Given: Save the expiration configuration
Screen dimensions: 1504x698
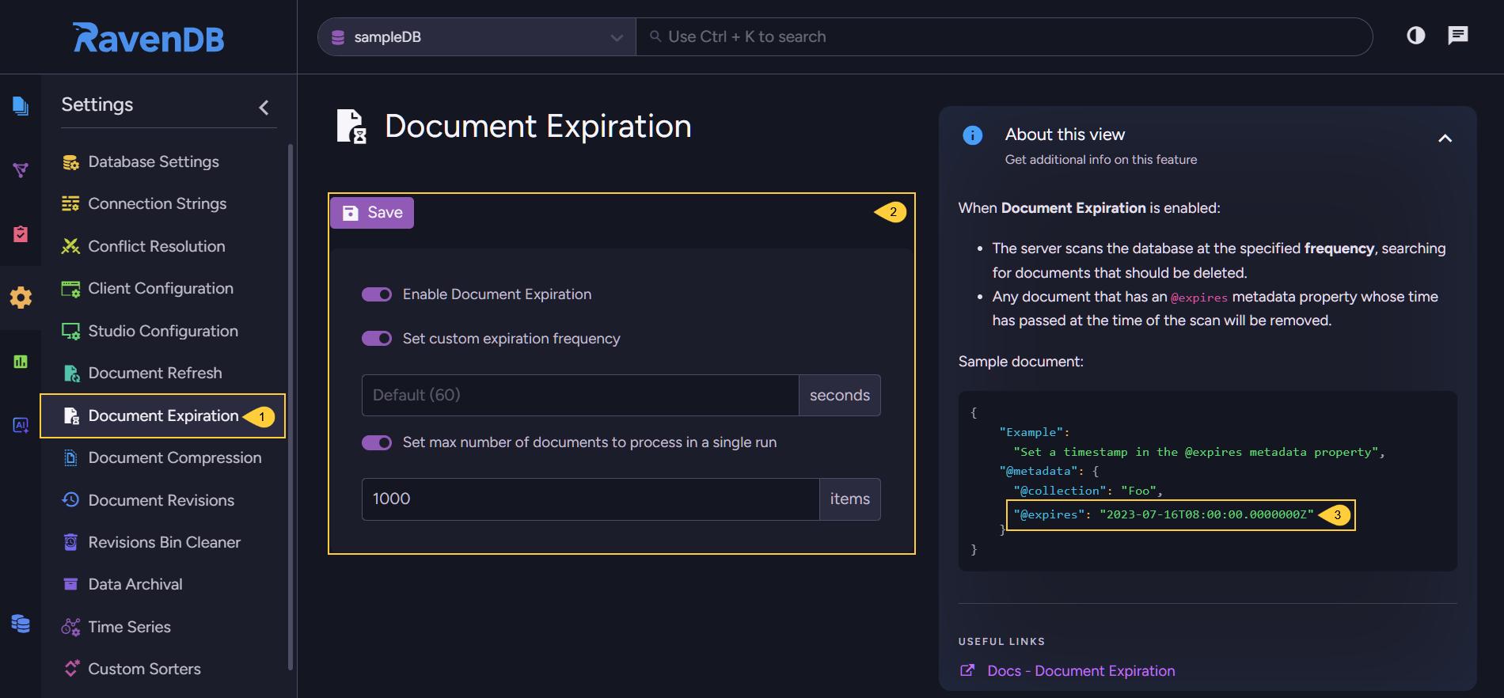Looking at the screenshot, I should click(372, 213).
